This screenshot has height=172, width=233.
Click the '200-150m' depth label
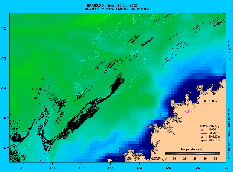coord(215,140)
